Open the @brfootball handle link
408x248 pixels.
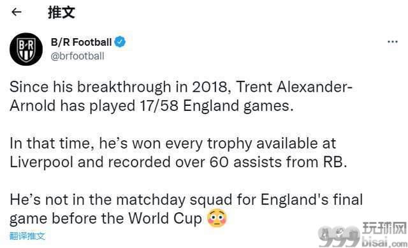(77, 56)
